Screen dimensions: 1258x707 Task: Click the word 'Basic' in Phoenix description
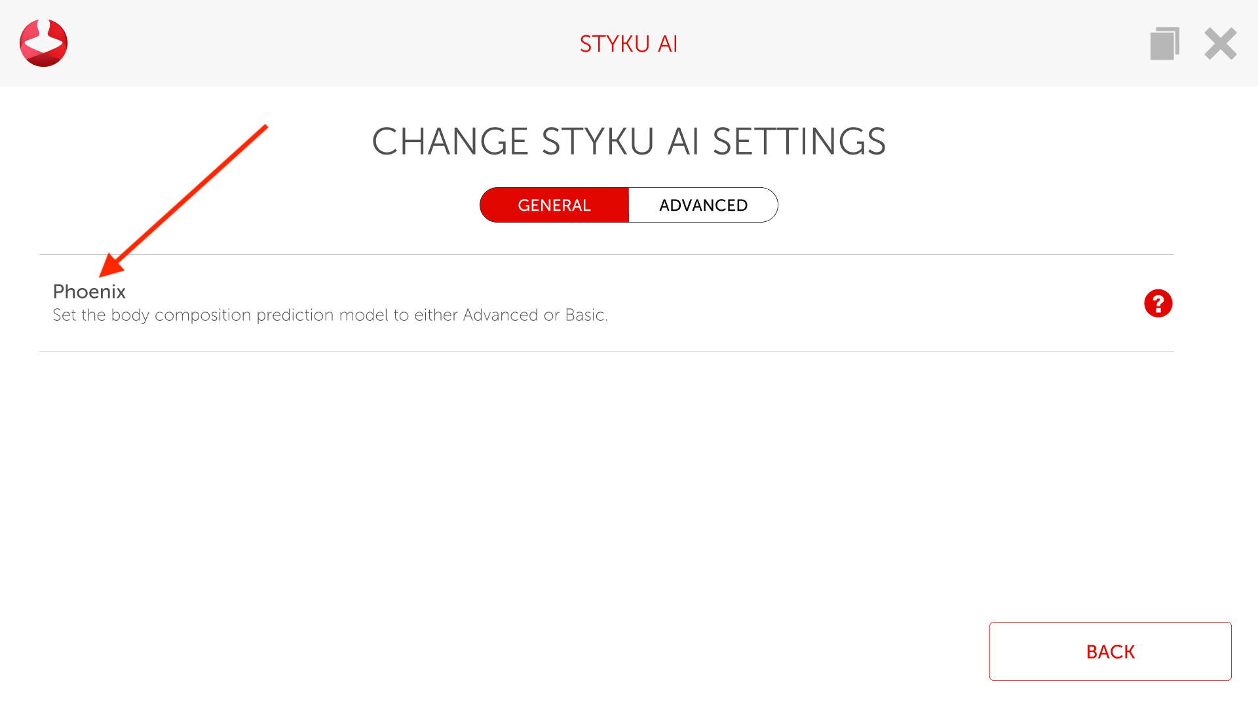pos(584,316)
